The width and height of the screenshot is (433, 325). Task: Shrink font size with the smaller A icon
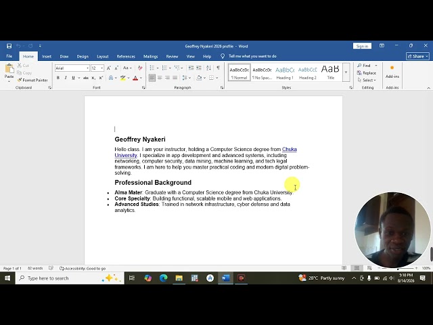(x=116, y=68)
